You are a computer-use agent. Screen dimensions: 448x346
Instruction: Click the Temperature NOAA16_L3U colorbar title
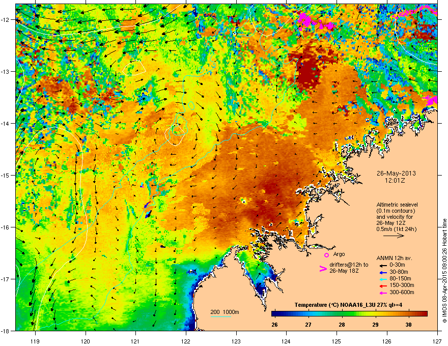pyautogui.click(x=349, y=305)
